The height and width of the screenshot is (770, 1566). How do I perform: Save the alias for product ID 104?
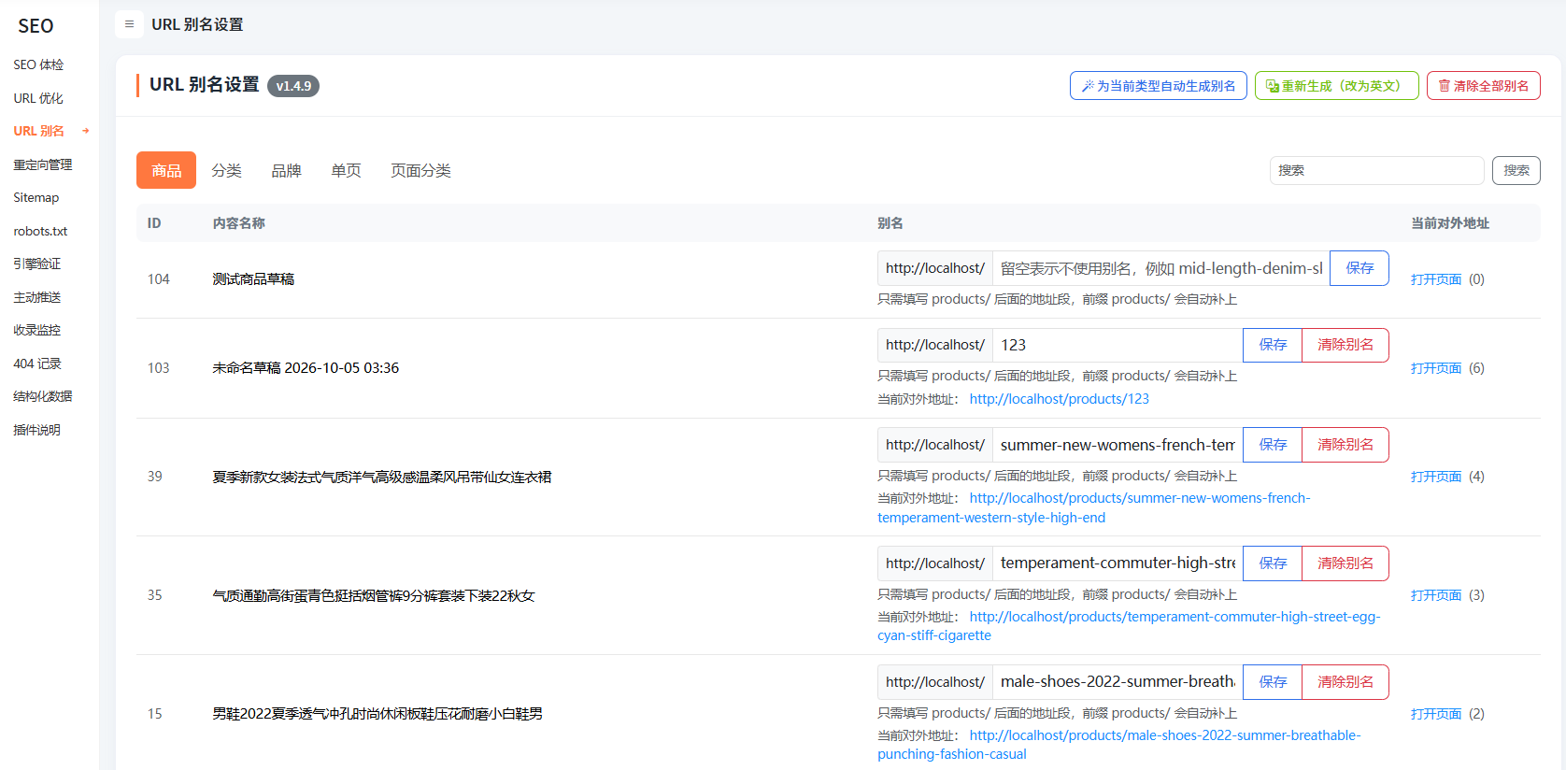click(x=1360, y=268)
